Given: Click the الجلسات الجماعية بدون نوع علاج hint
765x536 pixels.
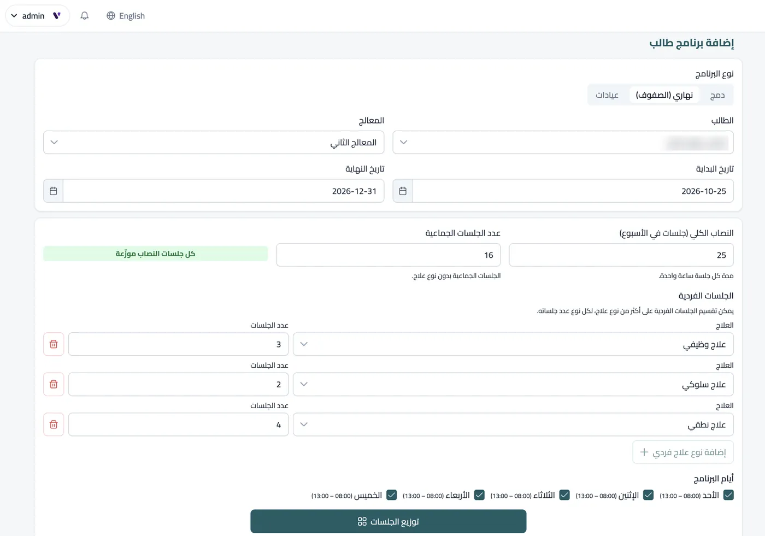Looking at the screenshot, I should (456, 276).
